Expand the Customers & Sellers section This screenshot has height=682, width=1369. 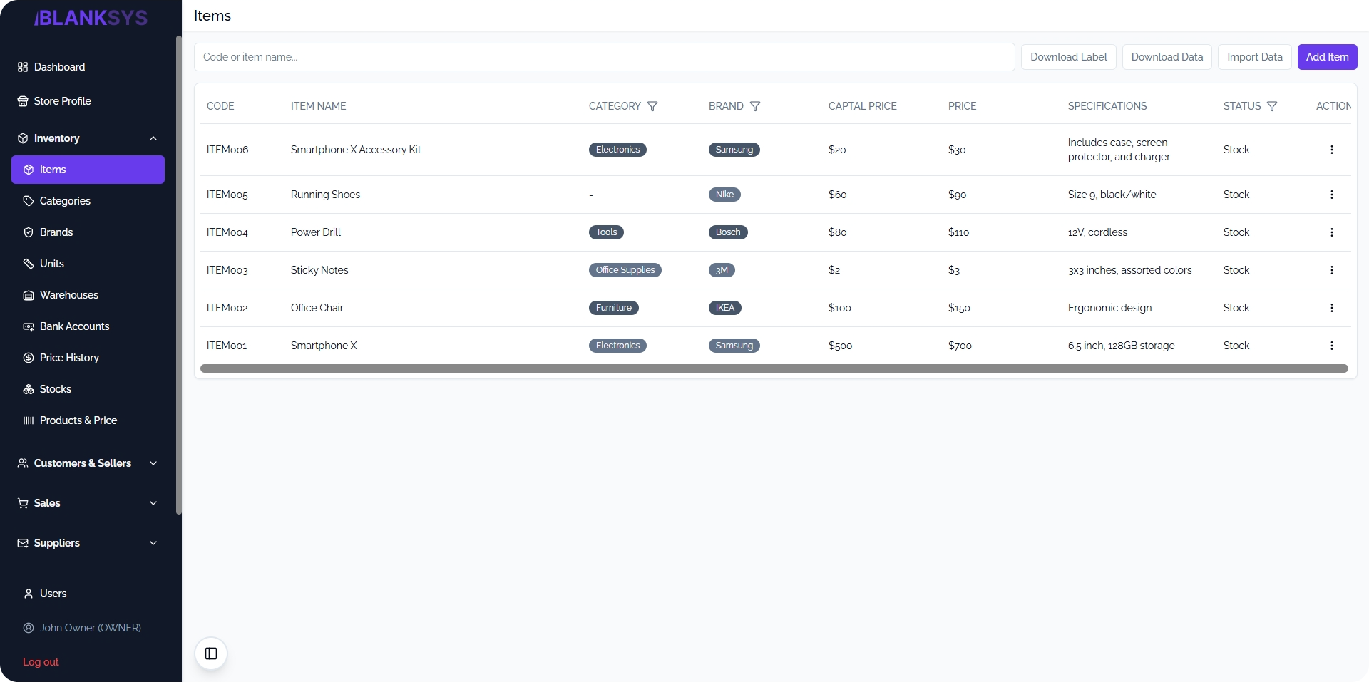point(153,463)
